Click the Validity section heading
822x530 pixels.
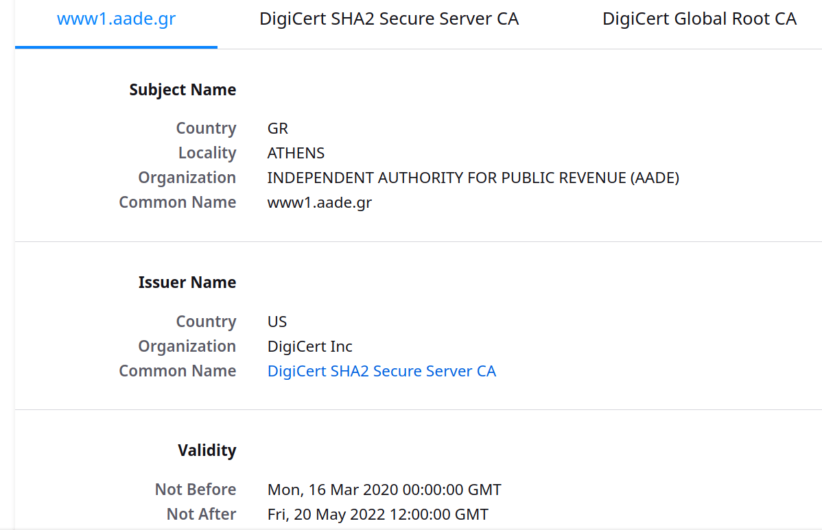coord(207,450)
